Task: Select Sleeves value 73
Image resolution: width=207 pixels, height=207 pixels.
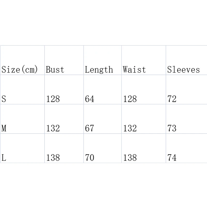Action: [x=172, y=128]
